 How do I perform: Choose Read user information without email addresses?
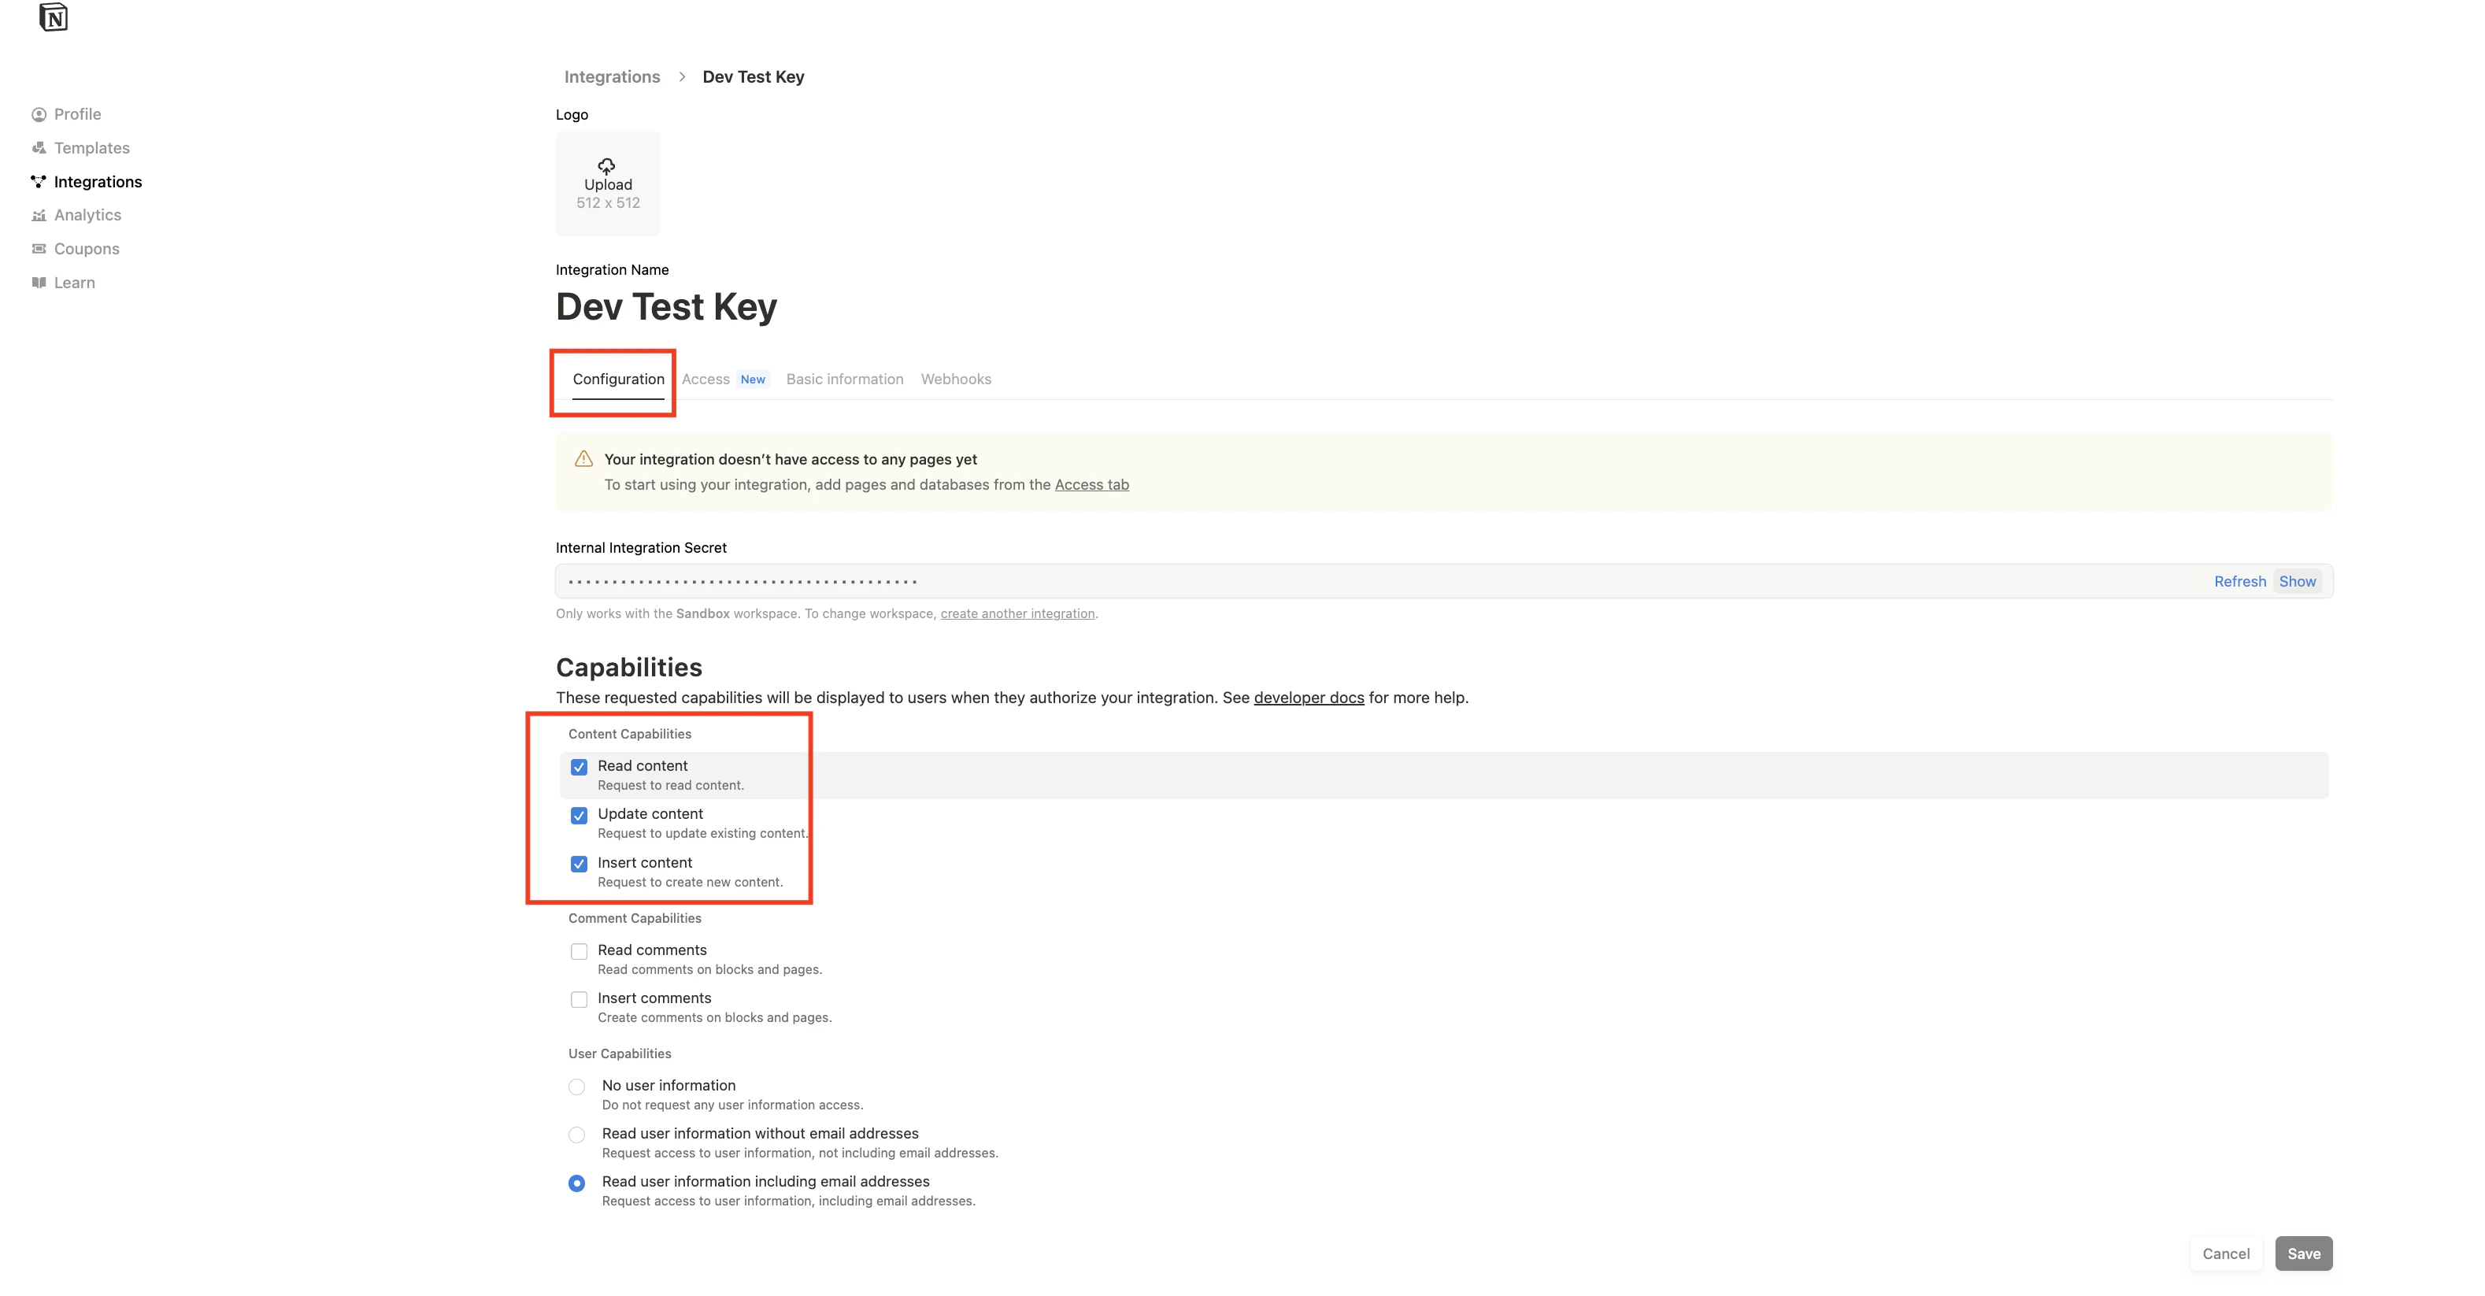point(577,1135)
